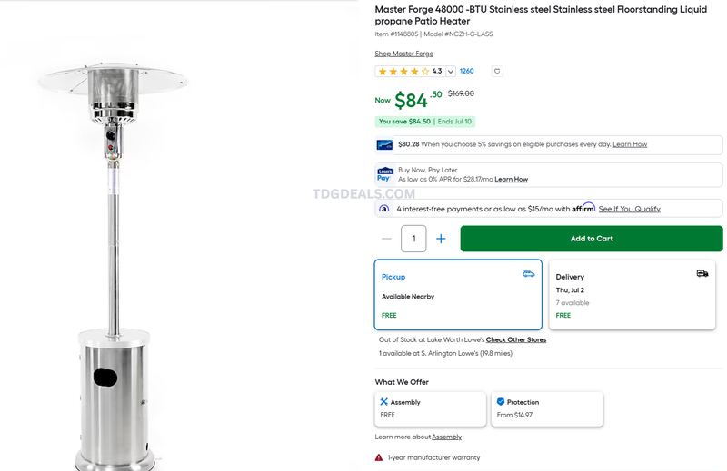727x471 pixels.
Task: Click the Add to Cart button
Action: (592, 239)
